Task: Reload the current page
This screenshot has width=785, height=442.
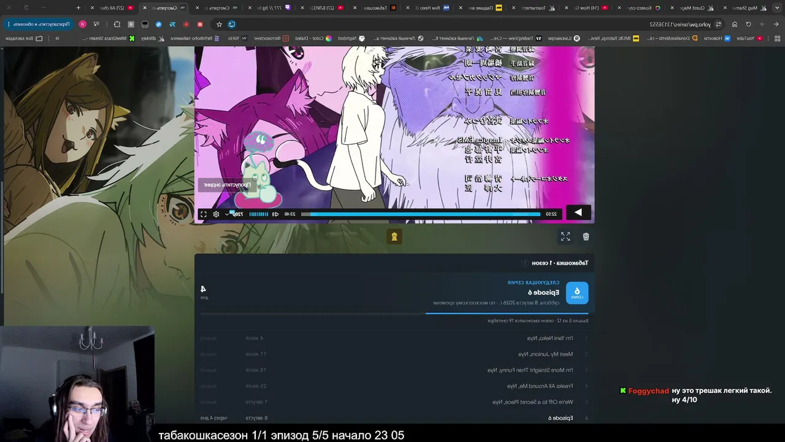Action: tap(748, 24)
